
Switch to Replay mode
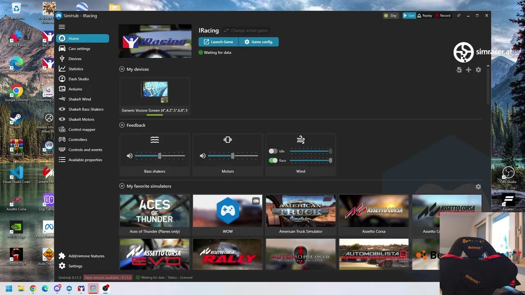(x=425, y=16)
